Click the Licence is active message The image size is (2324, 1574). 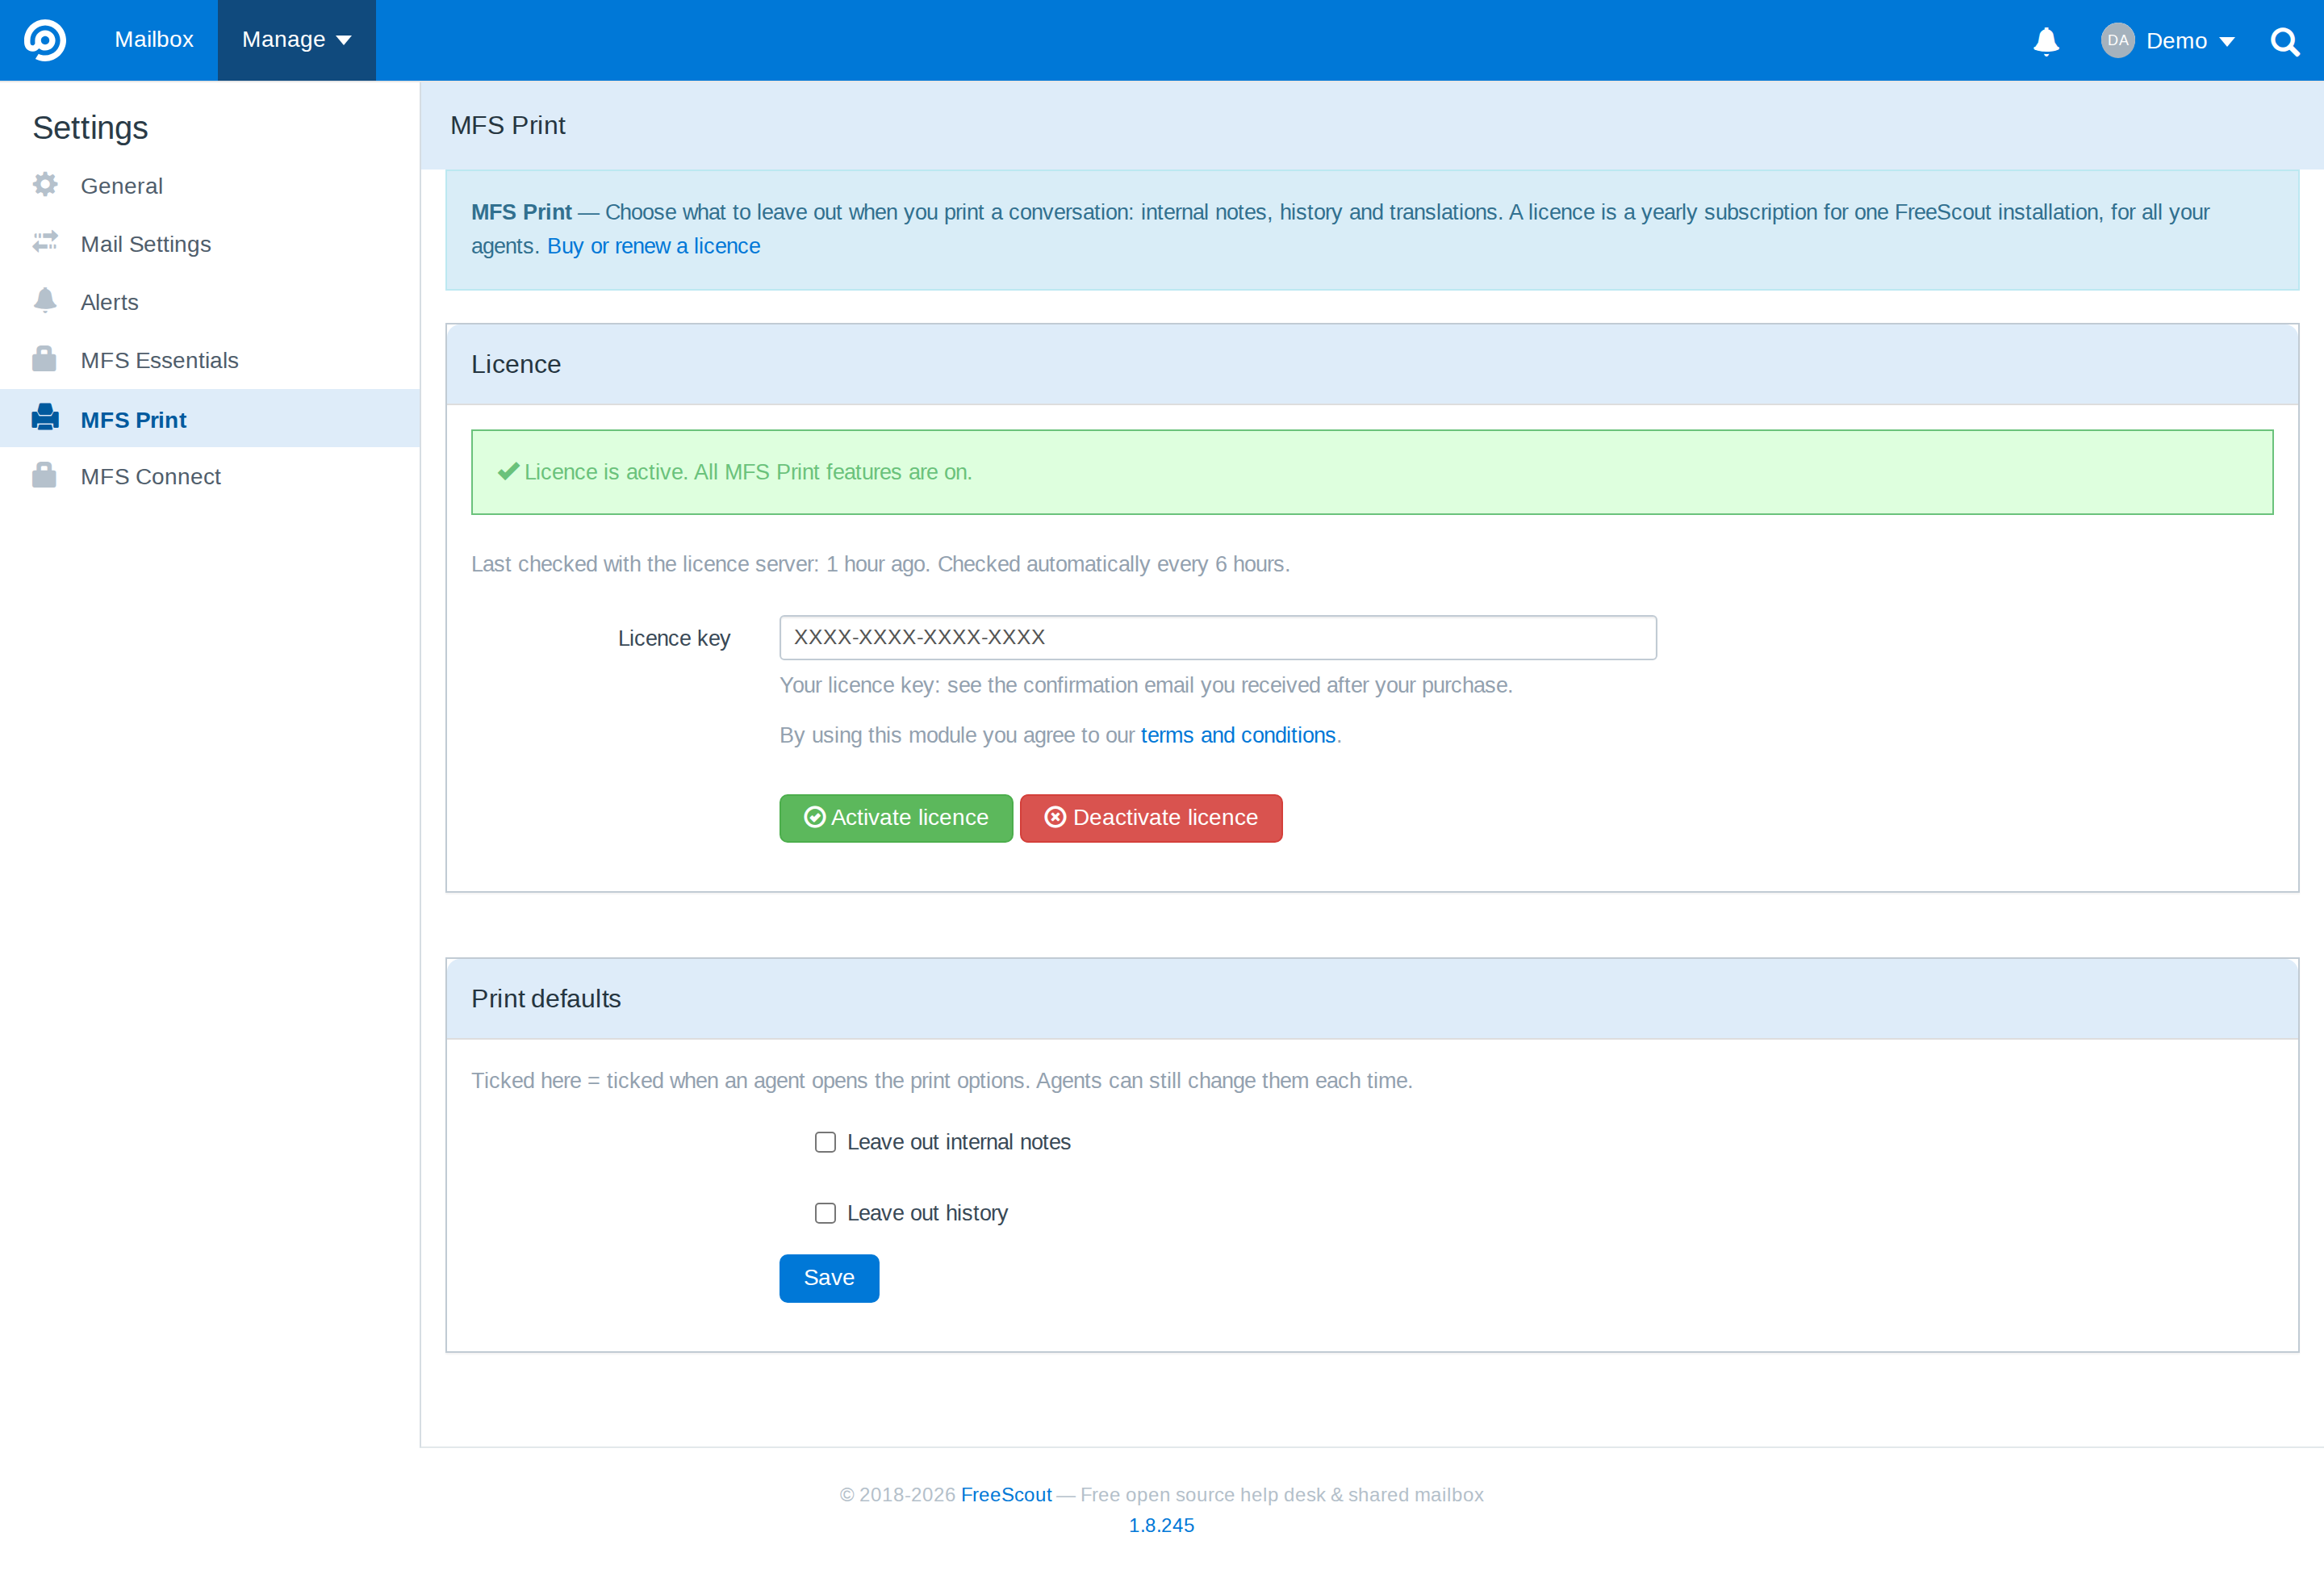(x=1372, y=472)
